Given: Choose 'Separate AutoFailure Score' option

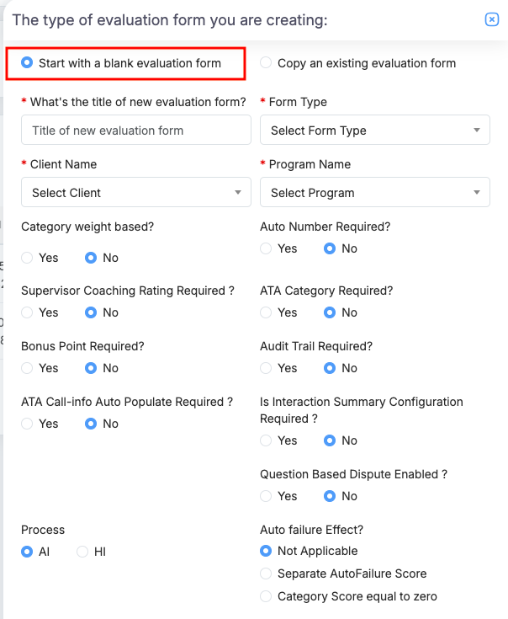Looking at the screenshot, I should [x=267, y=574].
